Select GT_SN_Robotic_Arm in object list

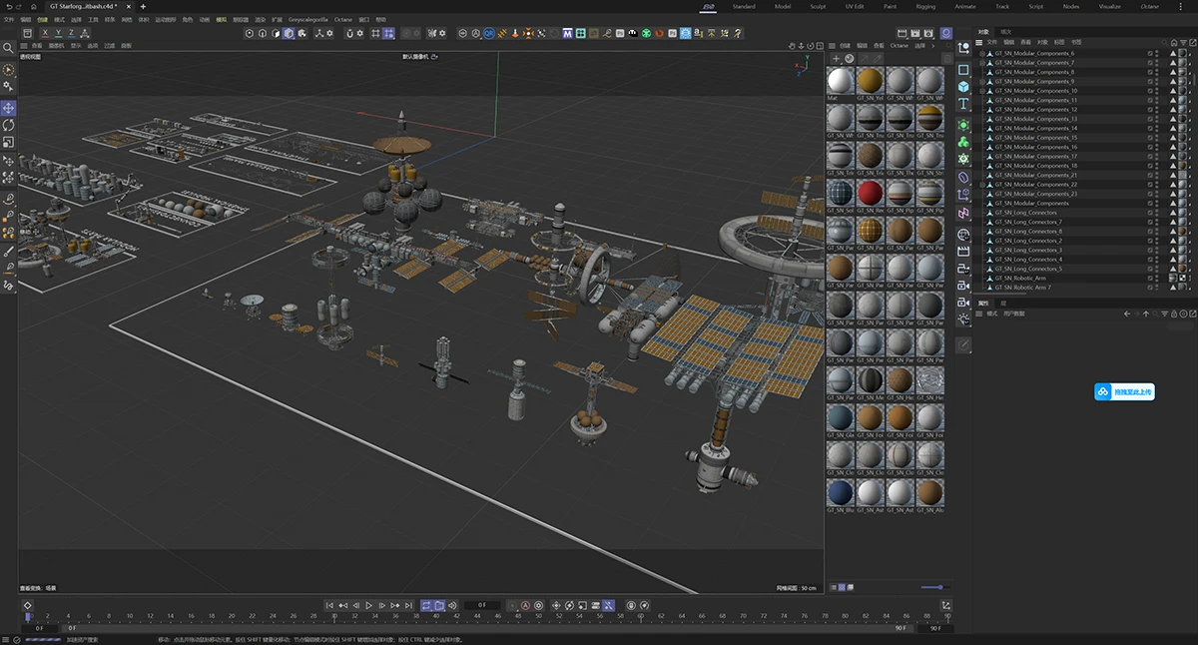[x=1020, y=279]
